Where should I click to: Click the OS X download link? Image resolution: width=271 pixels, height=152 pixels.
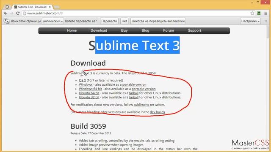tap(83, 80)
